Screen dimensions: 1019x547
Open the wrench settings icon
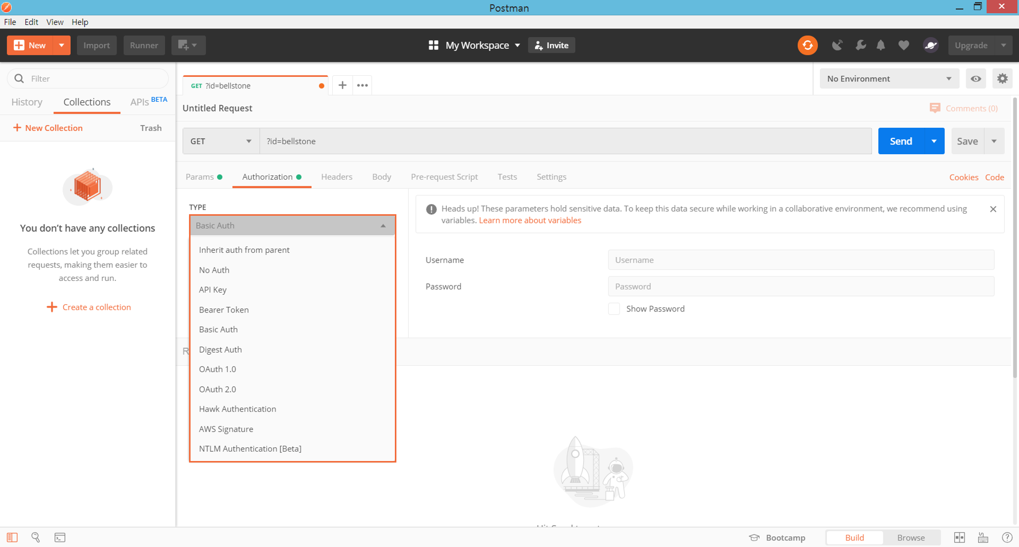861,45
